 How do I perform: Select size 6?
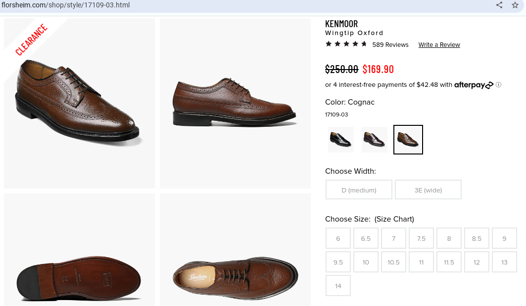pyautogui.click(x=338, y=238)
